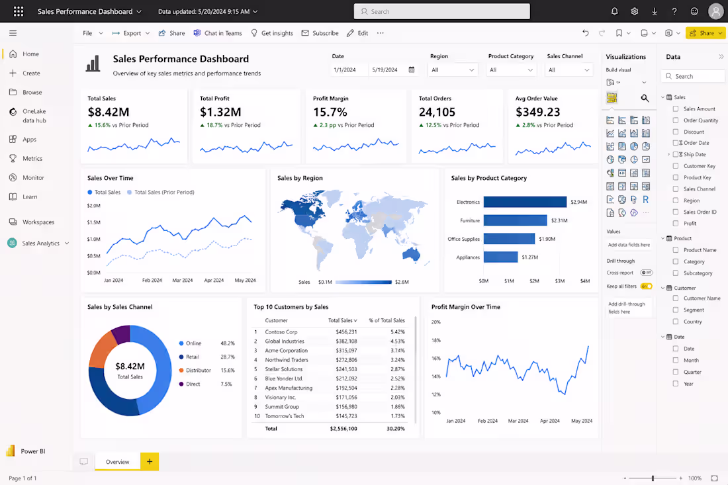
Task: Sort by Total Sales column header
Action: [343, 320]
